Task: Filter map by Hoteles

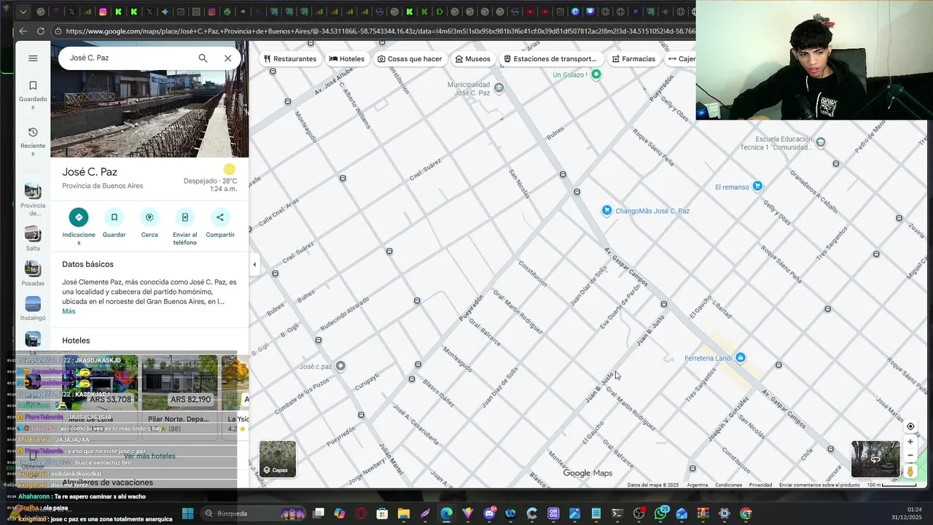Action: pyautogui.click(x=347, y=59)
